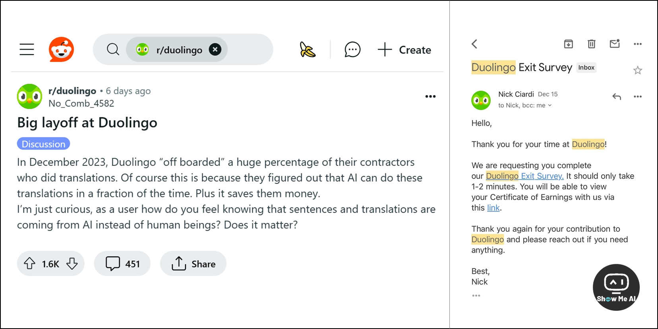Open the r/duolingo subreddit avatar
The height and width of the screenshot is (329, 658).
click(29, 96)
